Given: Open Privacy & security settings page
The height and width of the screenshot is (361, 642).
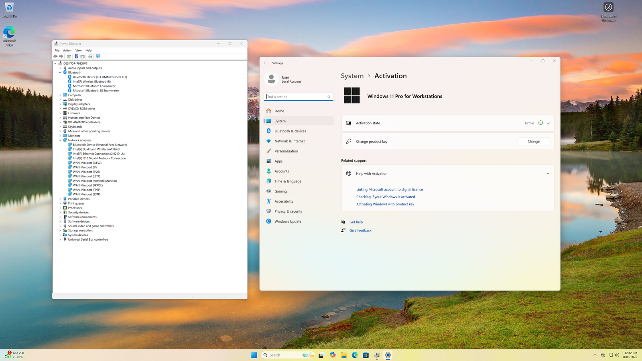Looking at the screenshot, I should tap(299, 211).
